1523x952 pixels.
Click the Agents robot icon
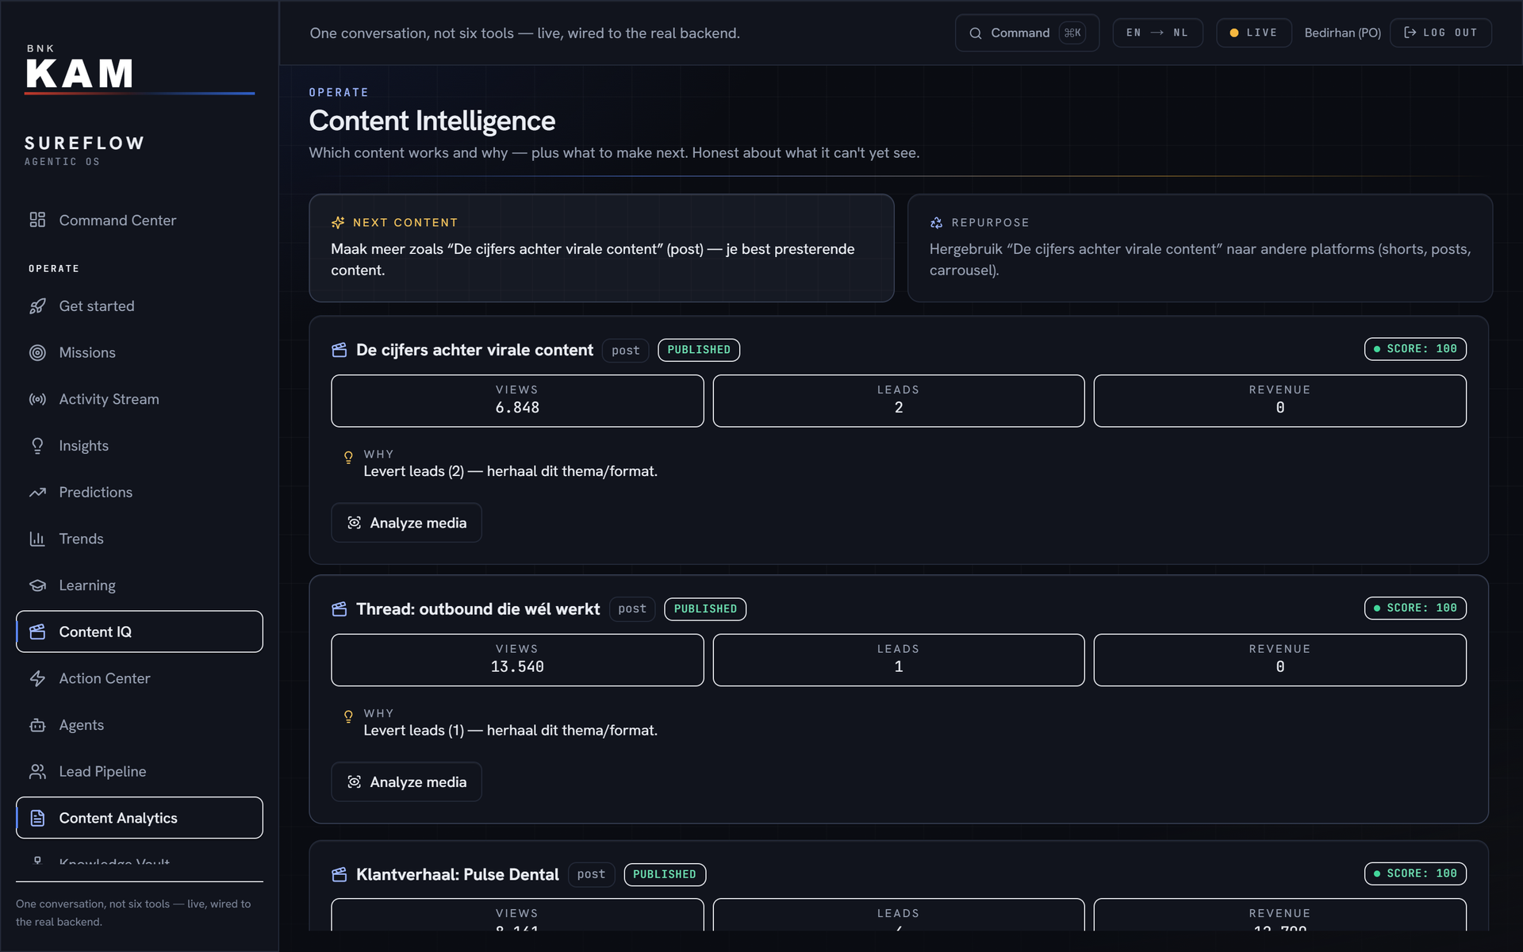(37, 725)
